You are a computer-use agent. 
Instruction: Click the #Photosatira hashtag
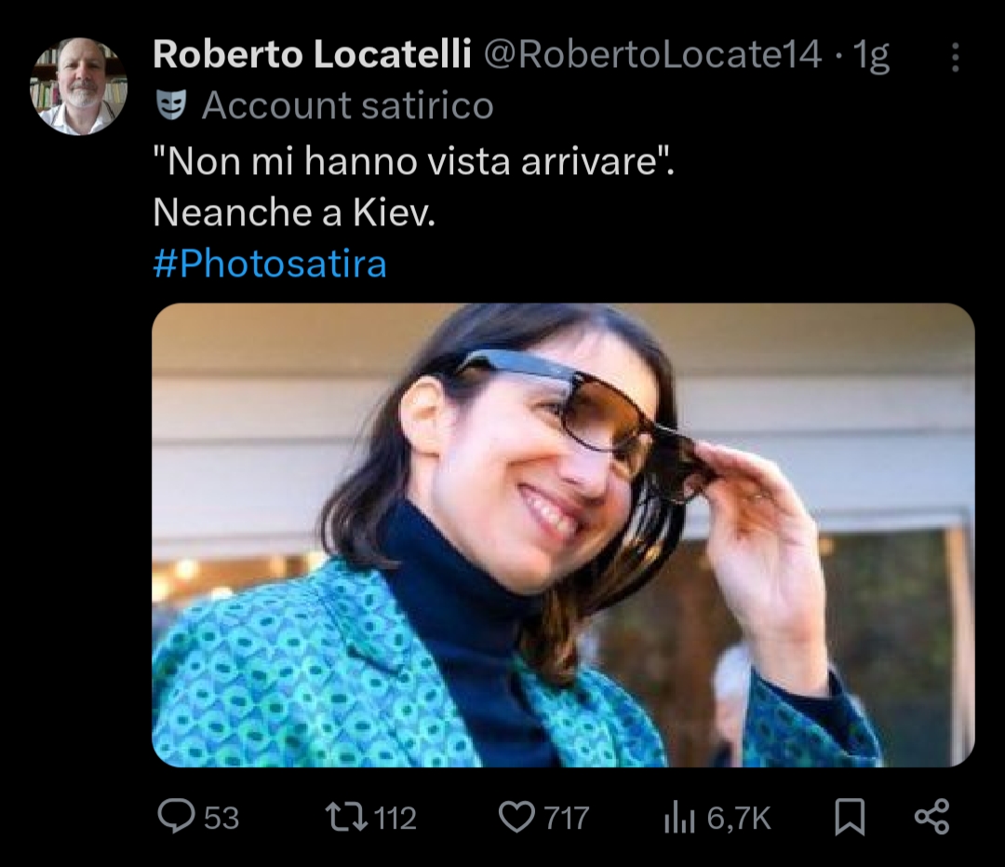click(269, 264)
